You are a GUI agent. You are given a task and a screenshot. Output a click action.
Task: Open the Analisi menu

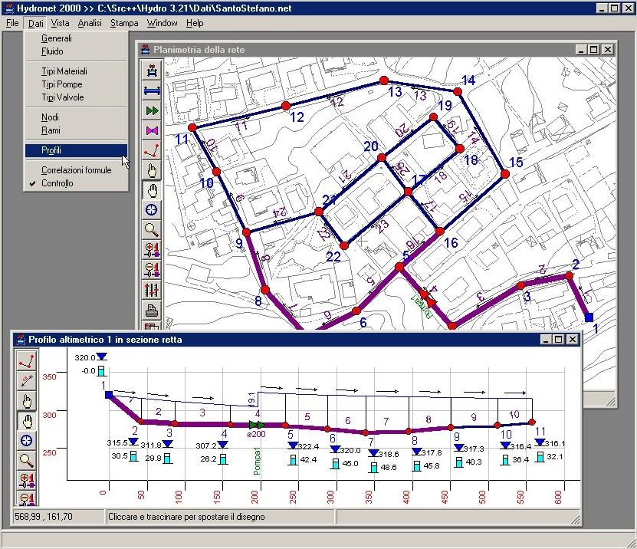pyautogui.click(x=90, y=23)
